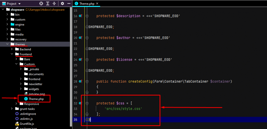
Task: Expand the Backend folder
Action: tap(12, 49)
